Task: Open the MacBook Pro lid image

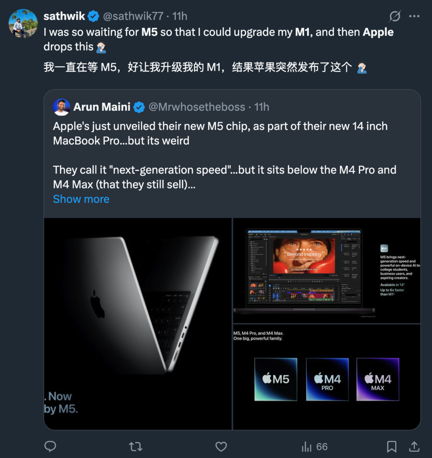Action: (138, 324)
